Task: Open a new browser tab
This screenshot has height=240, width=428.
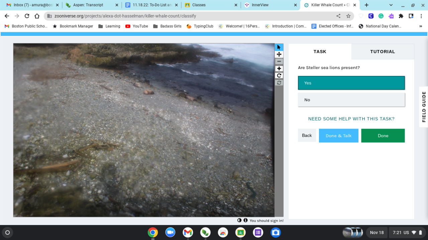Action: (366, 5)
